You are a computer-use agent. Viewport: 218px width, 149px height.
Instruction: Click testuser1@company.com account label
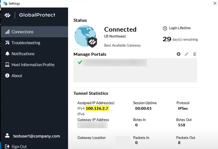click(x=36, y=136)
